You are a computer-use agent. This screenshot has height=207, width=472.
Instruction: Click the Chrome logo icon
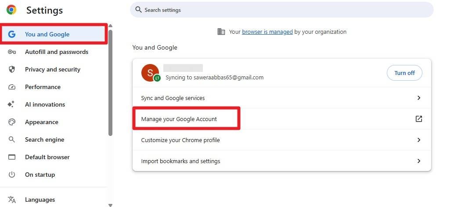pos(11,10)
